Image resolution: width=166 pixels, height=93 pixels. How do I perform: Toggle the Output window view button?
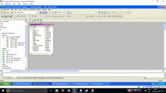point(44,13)
